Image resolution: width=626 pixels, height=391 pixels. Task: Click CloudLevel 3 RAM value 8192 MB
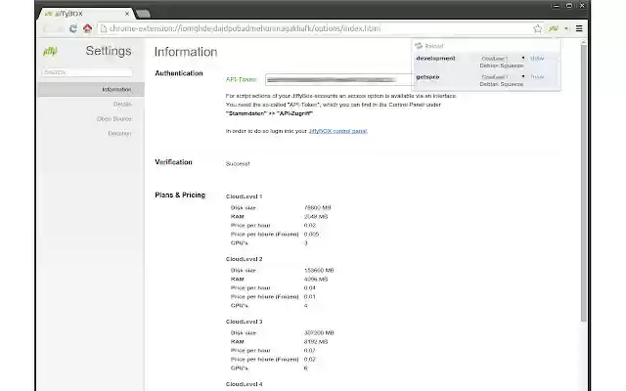[316, 342]
